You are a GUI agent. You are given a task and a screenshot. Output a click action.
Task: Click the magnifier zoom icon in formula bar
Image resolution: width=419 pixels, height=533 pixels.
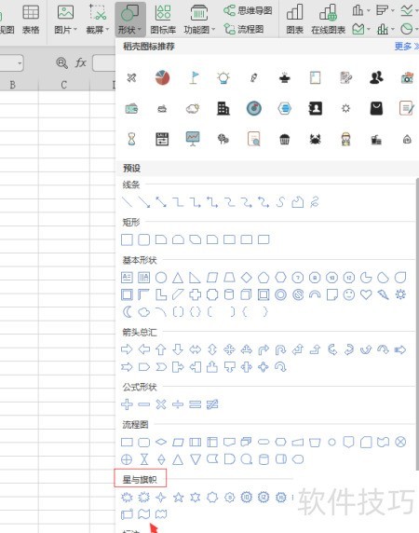[x=61, y=62]
